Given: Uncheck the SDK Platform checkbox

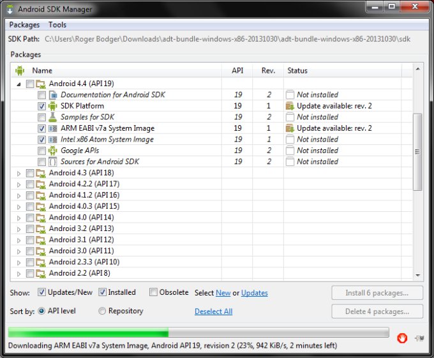Looking at the screenshot, I should [41, 106].
